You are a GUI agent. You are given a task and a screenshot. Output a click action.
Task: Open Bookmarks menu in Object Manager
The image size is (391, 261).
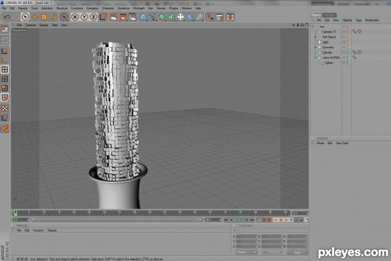372,20
